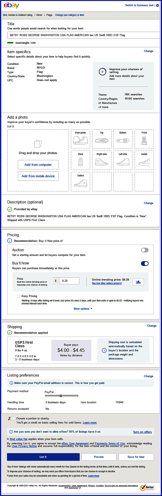162x496 pixels.
Task: Enable the Auction toggle
Action: (145, 250)
